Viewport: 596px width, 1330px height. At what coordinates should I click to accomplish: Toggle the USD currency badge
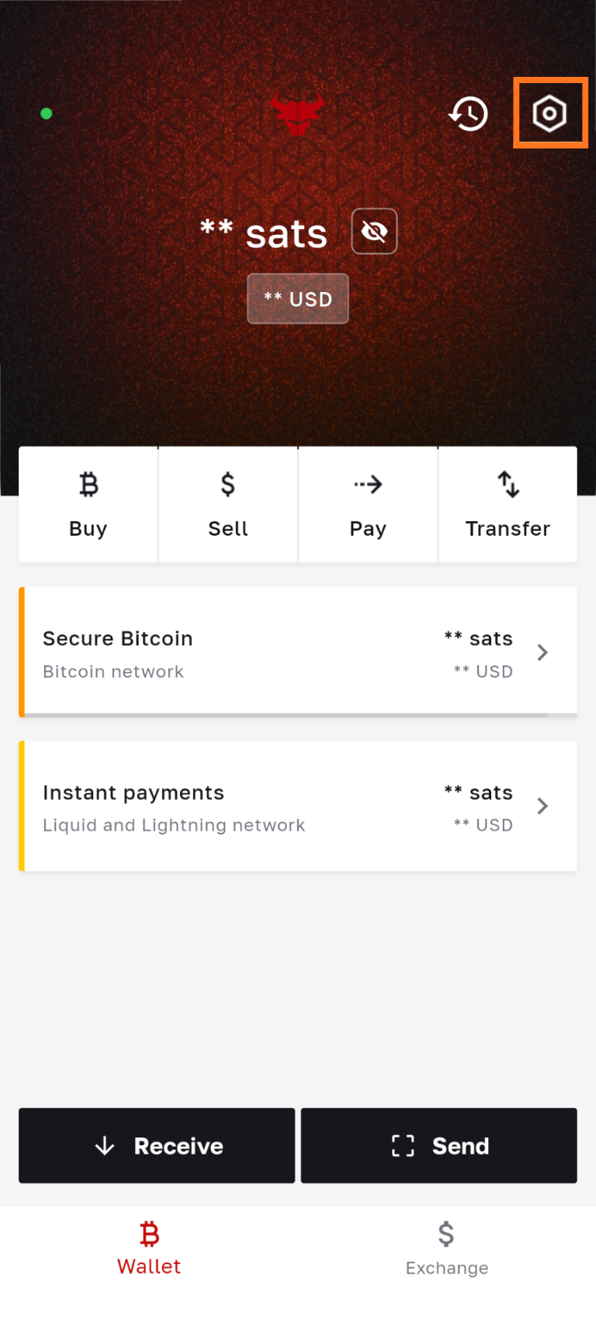[x=298, y=299]
